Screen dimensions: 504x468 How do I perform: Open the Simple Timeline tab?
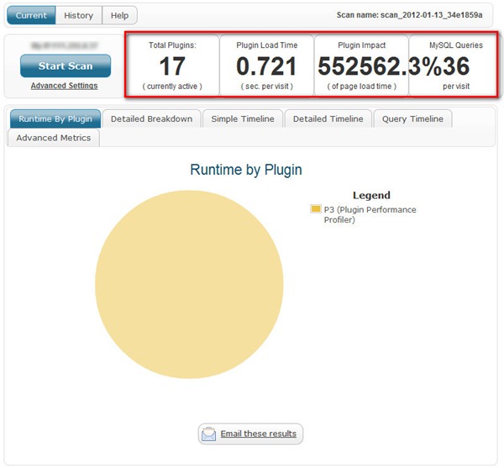(x=243, y=119)
